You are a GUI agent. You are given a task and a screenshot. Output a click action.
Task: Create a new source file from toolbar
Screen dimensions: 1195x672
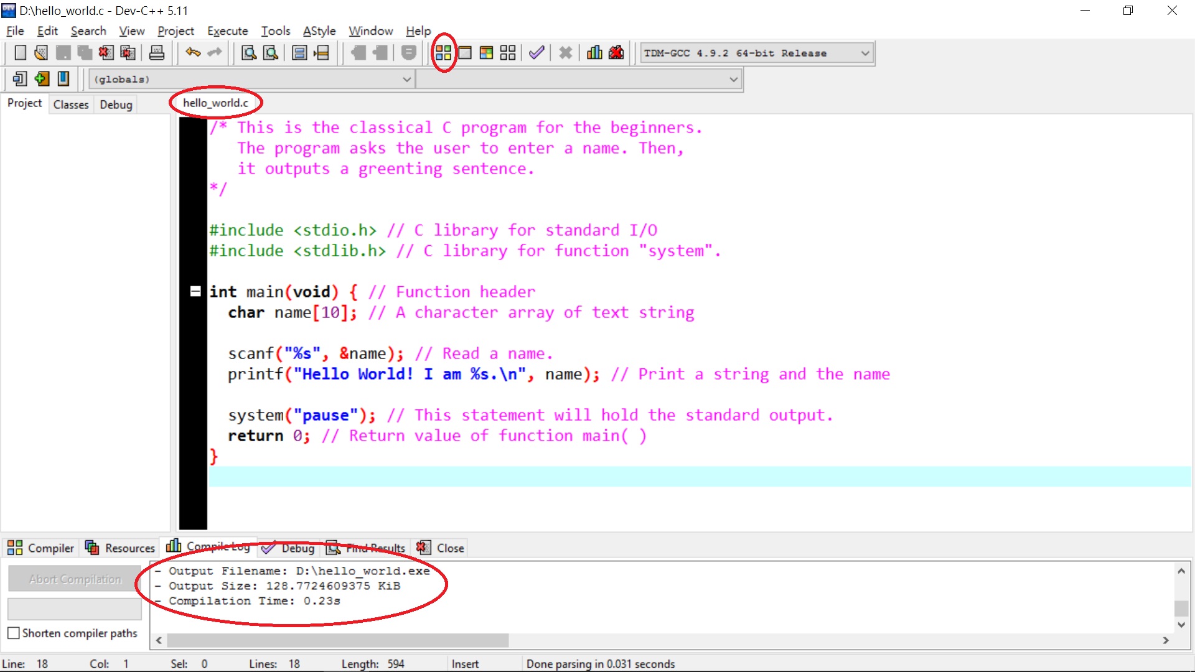pyautogui.click(x=20, y=53)
